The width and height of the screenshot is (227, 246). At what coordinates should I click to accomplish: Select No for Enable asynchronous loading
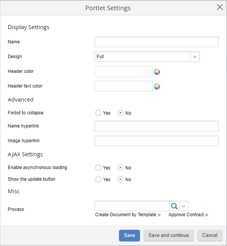120,168
